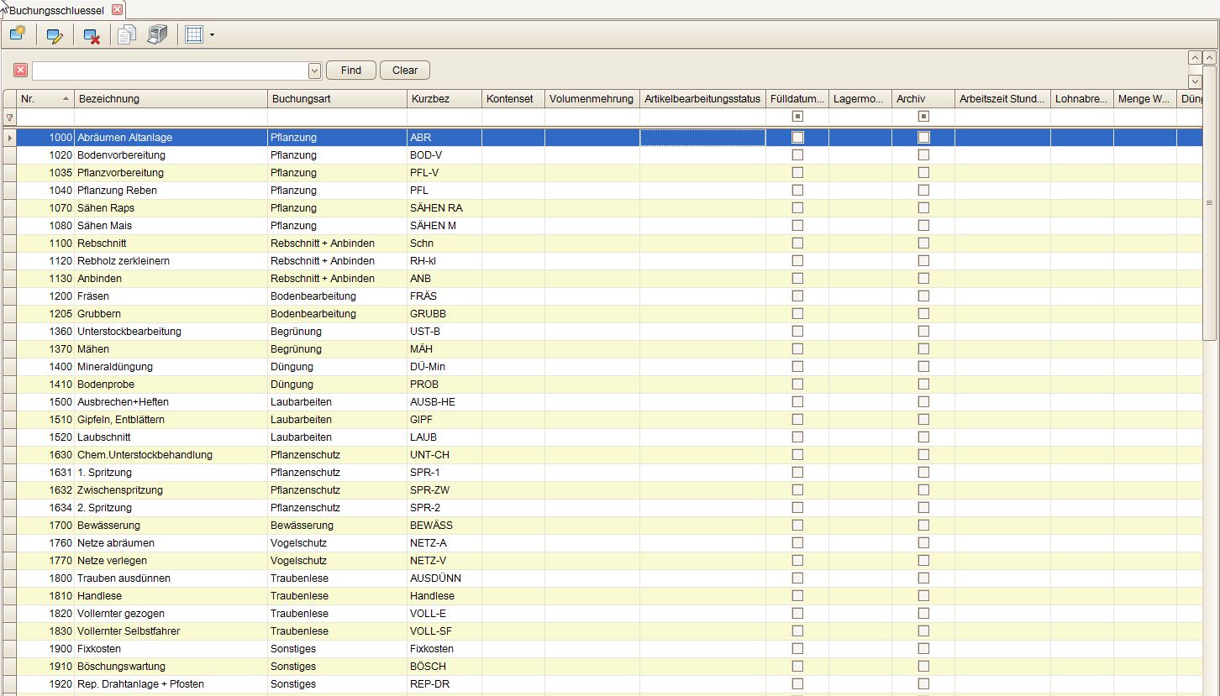The width and height of the screenshot is (1220, 696).
Task: Click the Kontenset column header
Action: [513, 98]
